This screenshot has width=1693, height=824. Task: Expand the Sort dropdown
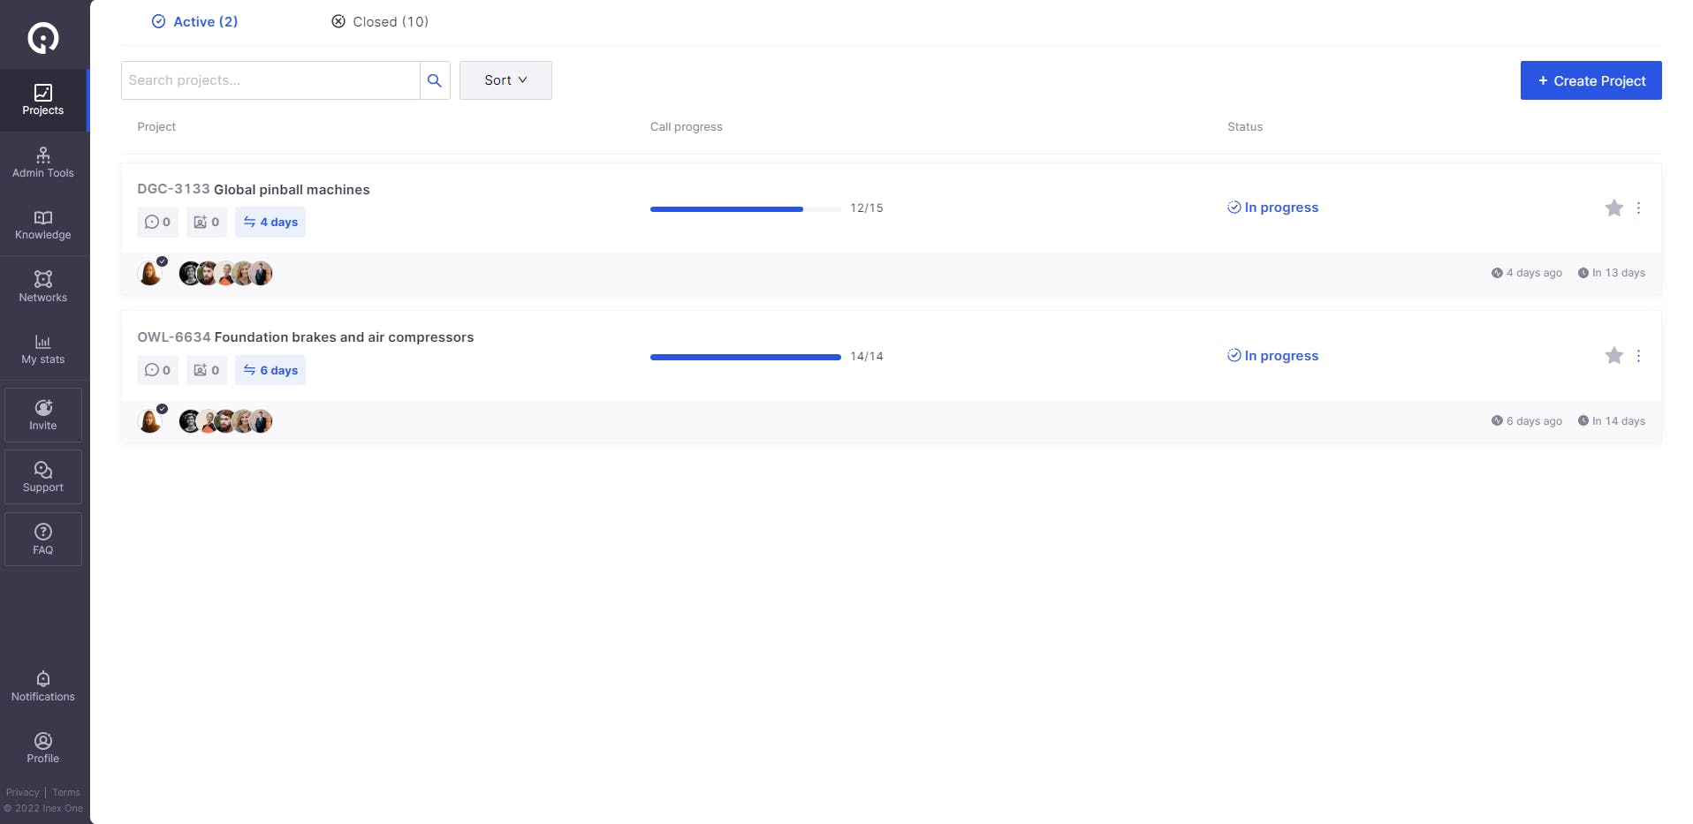[505, 80]
